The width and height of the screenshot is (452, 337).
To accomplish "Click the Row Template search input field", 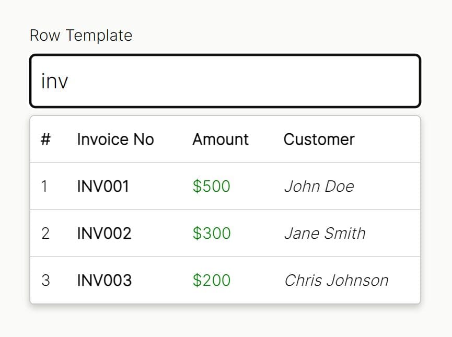I will pyautogui.click(x=225, y=81).
